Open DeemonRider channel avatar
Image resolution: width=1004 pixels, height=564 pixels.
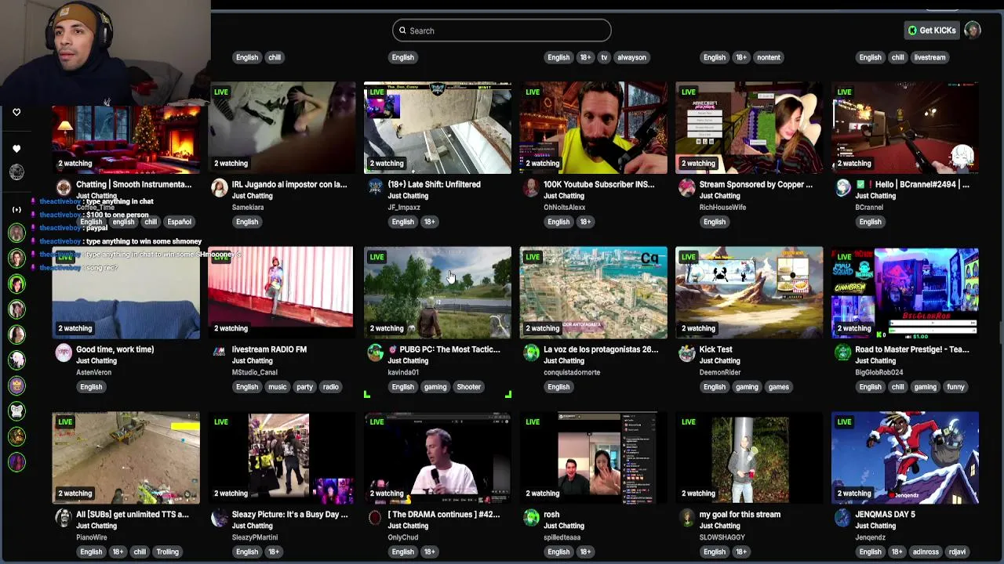coord(687,353)
